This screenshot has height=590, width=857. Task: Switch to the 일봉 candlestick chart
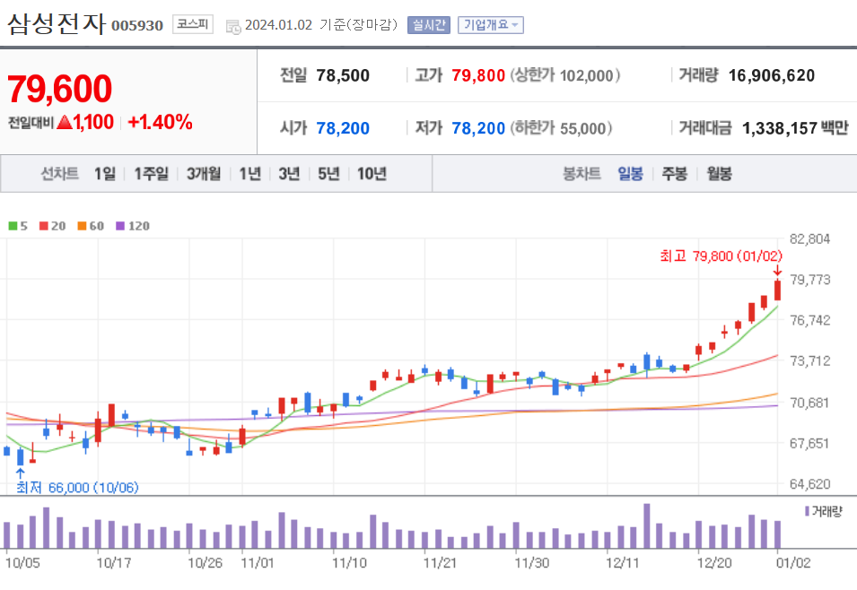630,174
